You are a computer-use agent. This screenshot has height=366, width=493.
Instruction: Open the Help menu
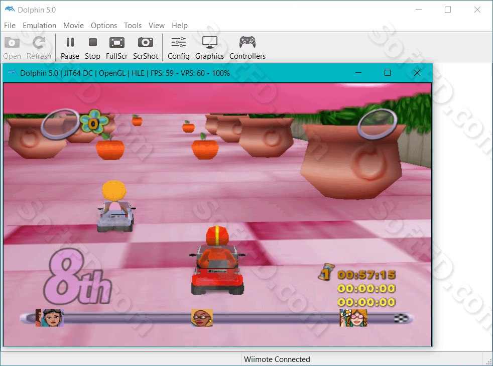180,26
